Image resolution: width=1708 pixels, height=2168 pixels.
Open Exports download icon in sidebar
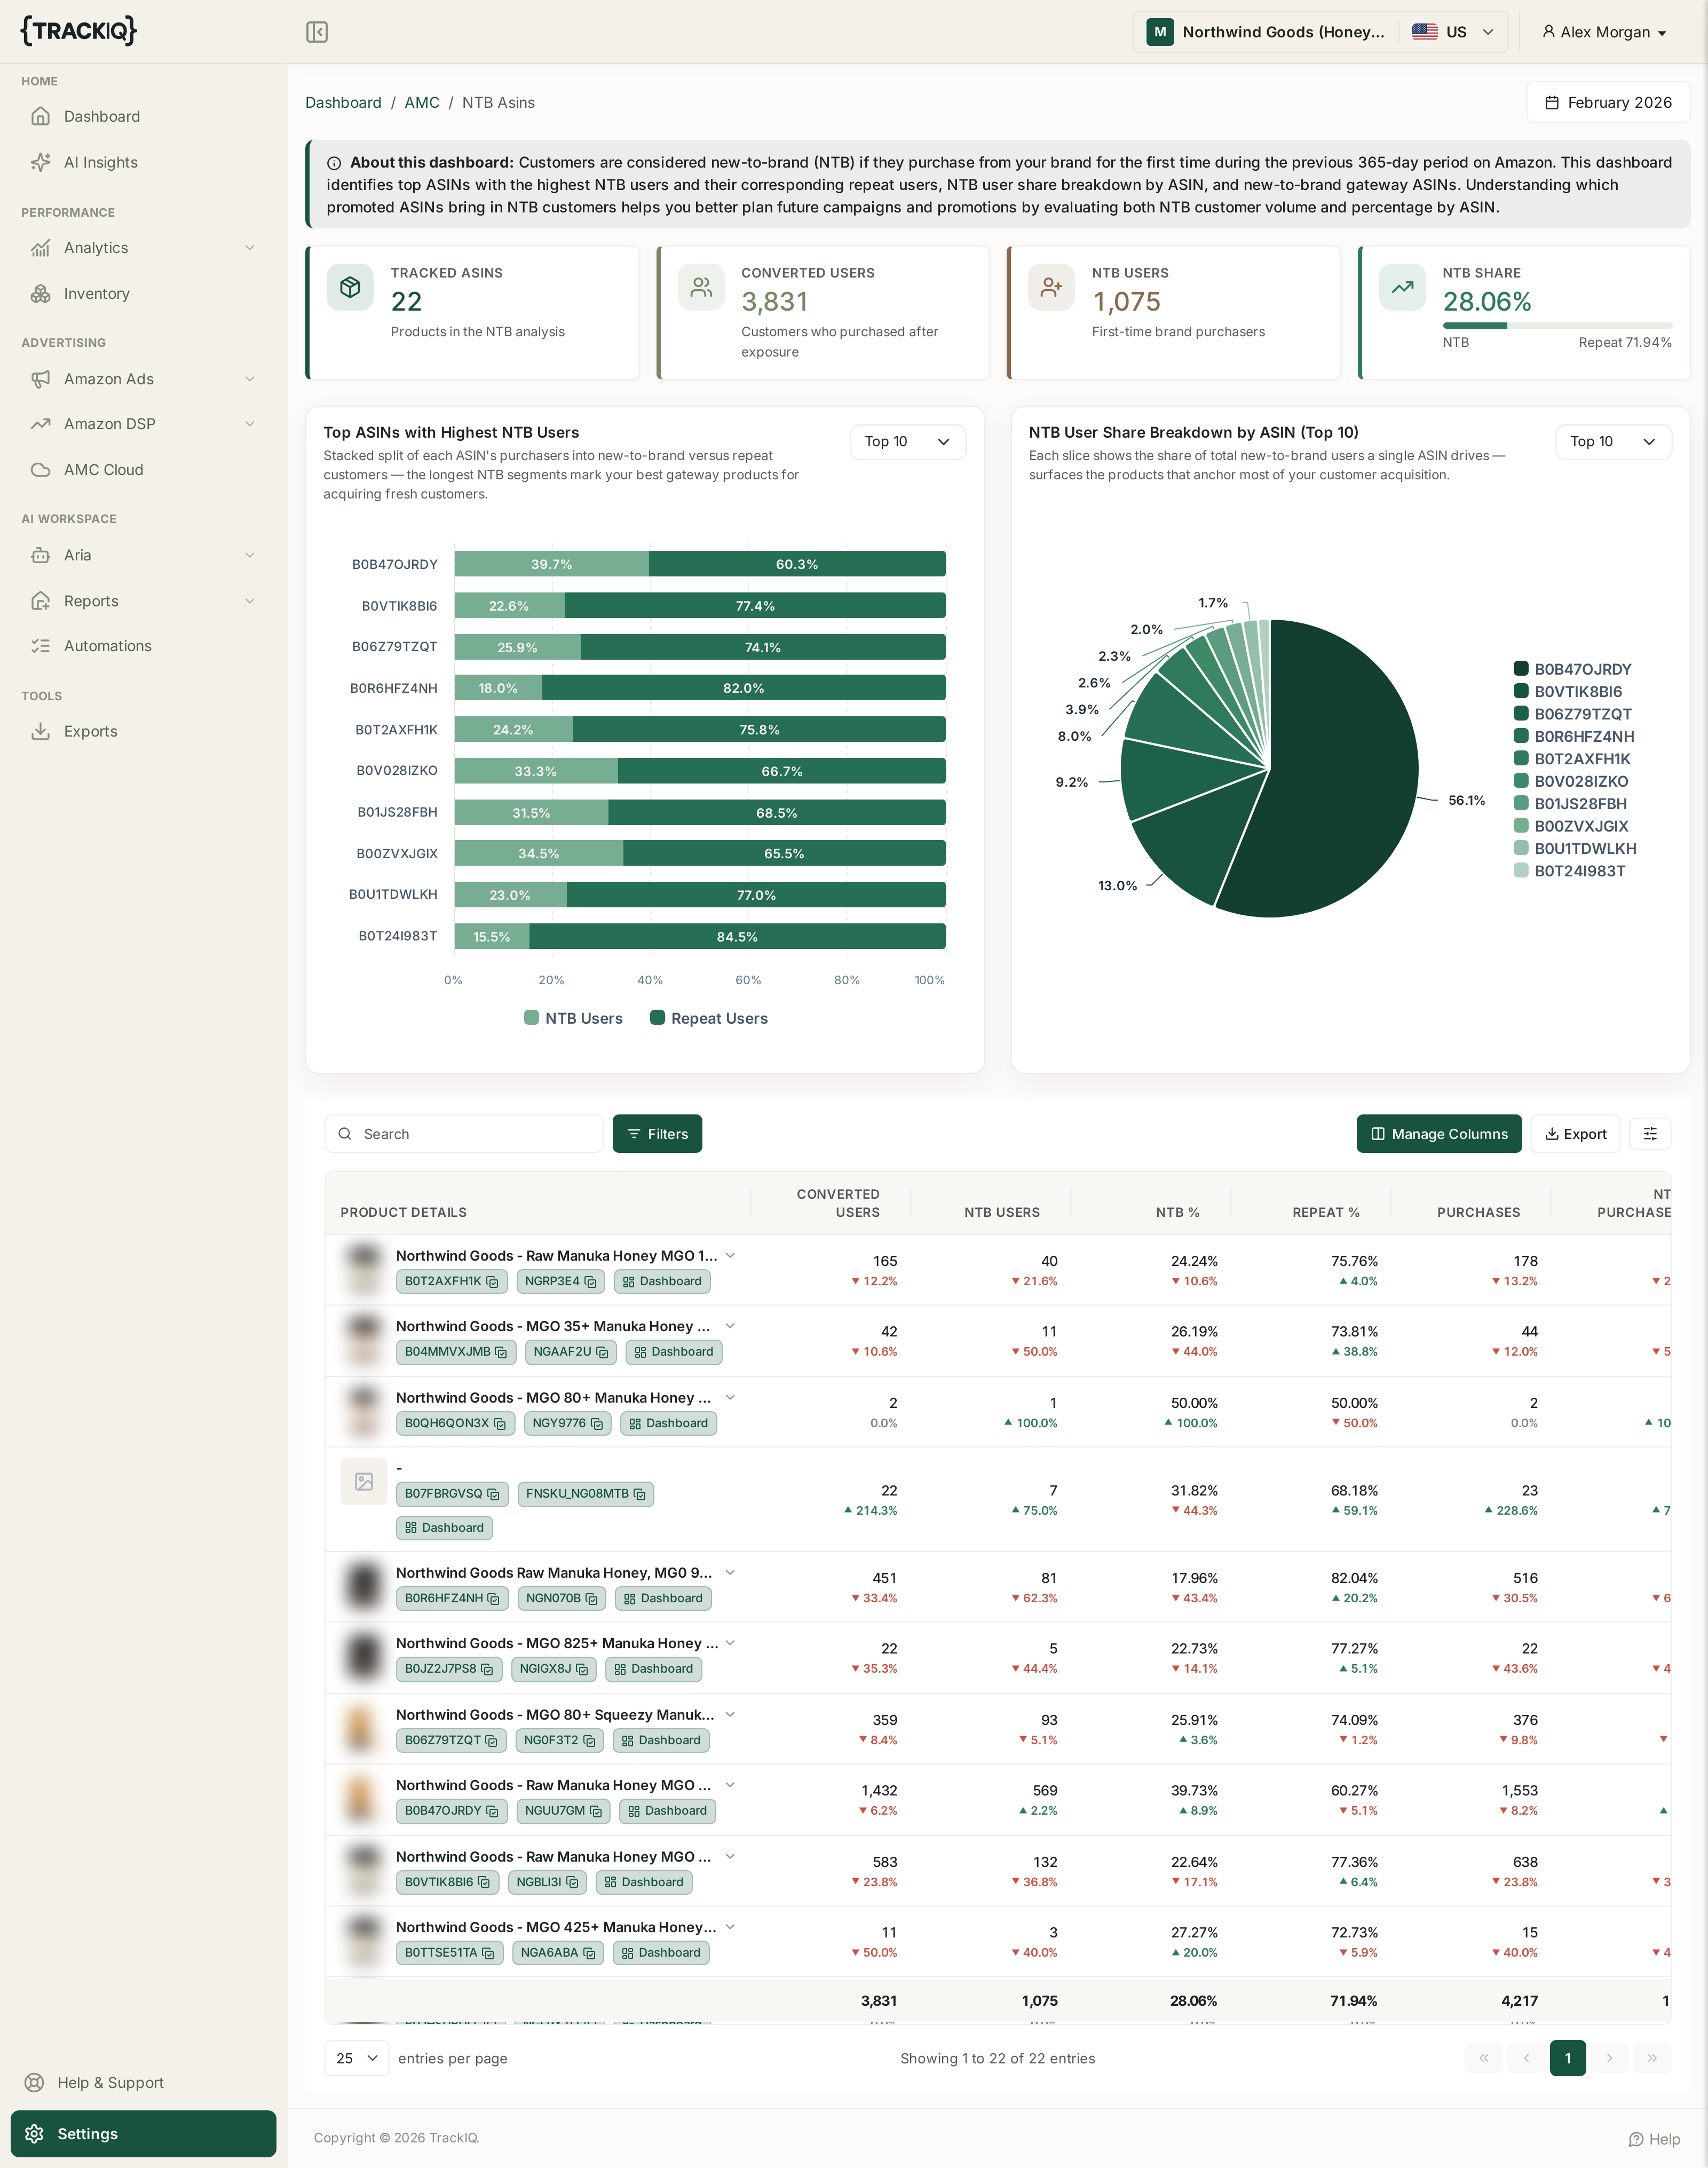40,731
